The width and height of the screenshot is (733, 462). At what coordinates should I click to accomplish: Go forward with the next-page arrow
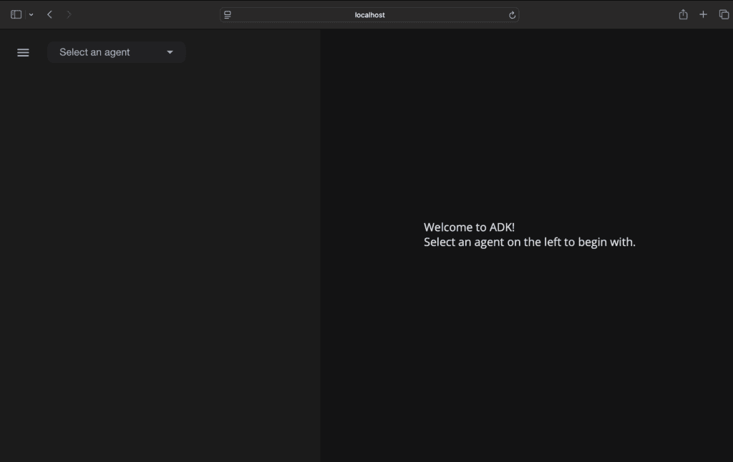(69, 14)
